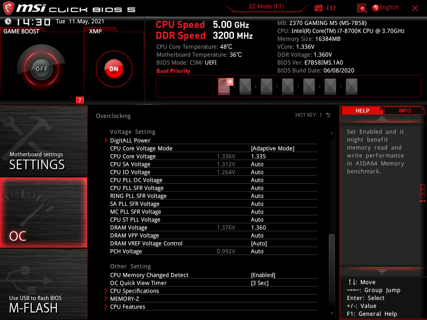Click the help panel bottom collapse handle
427x320 pixels.
(382, 272)
